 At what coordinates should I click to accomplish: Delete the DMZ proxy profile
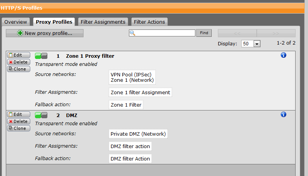pos(19,121)
